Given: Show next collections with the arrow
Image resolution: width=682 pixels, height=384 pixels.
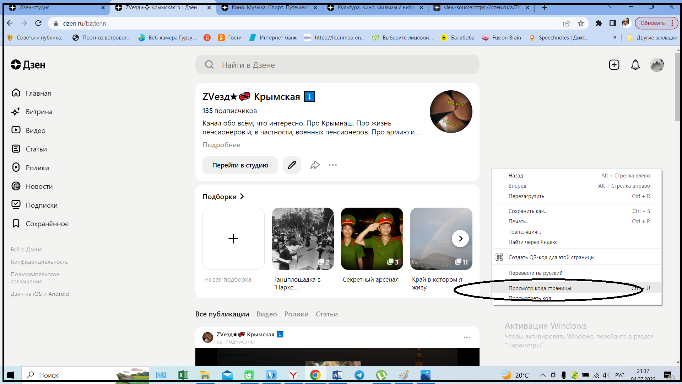Looking at the screenshot, I should tap(460, 239).
